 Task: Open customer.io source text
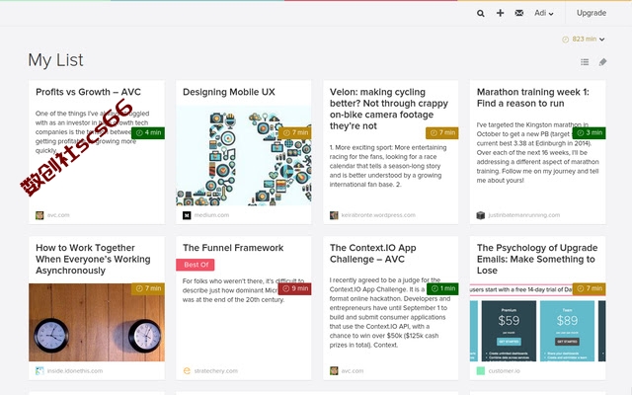tap(505, 371)
